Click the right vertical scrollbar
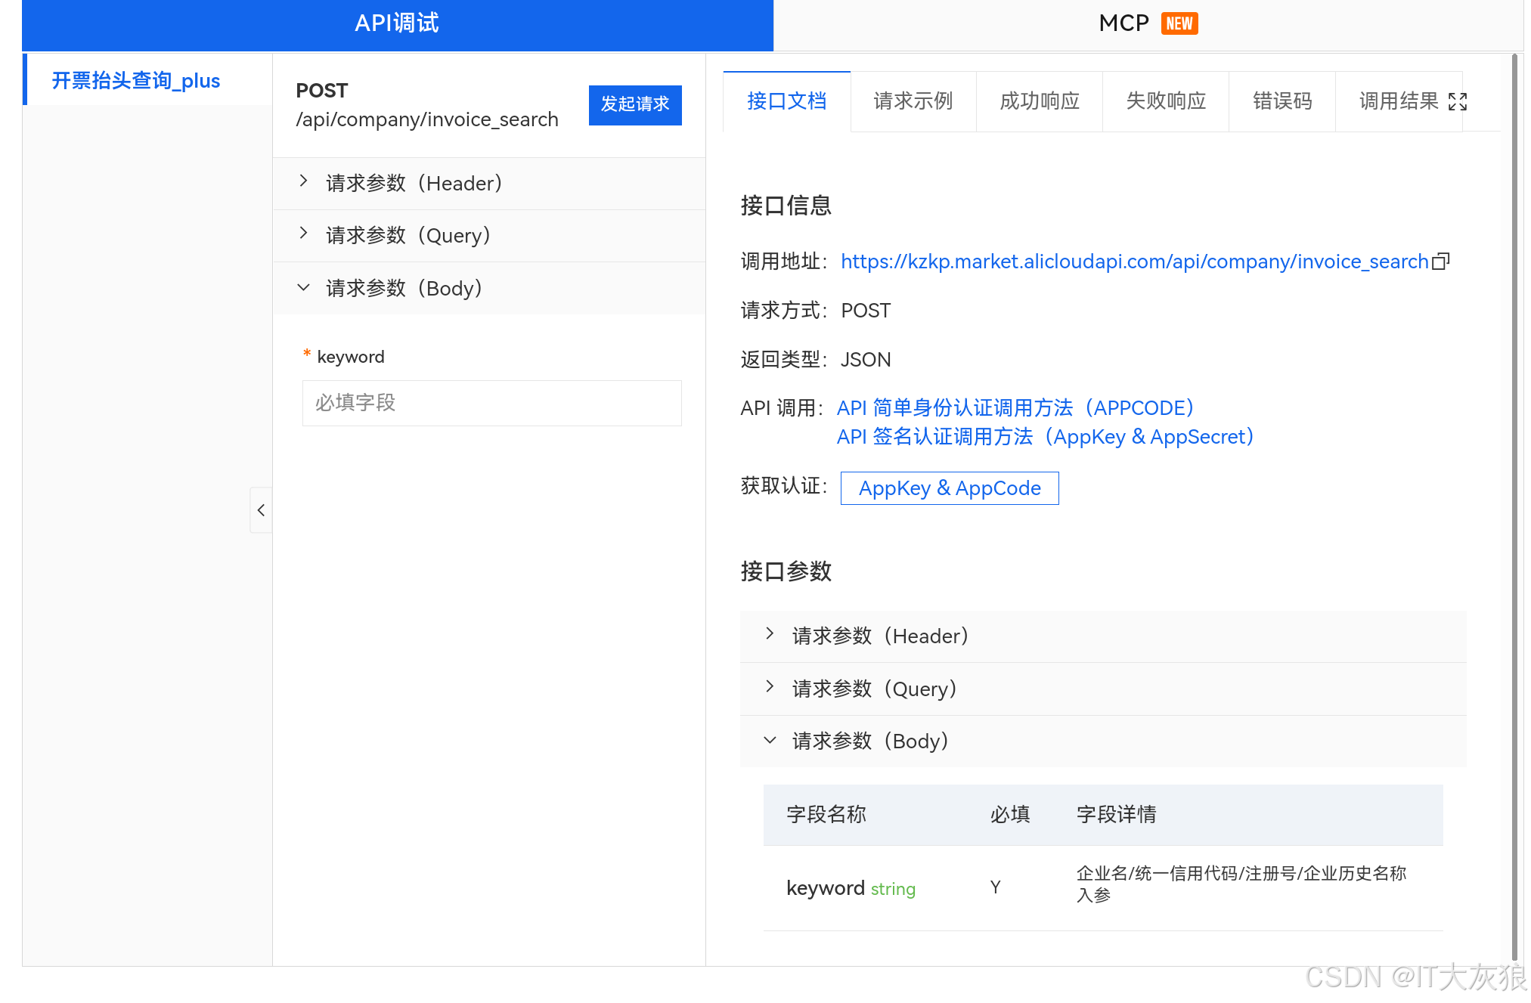This screenshot has width=1531, height=1003. click(x=1514, y=506)
